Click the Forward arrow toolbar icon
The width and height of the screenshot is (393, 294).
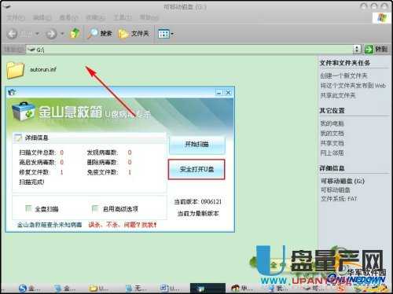51,34
